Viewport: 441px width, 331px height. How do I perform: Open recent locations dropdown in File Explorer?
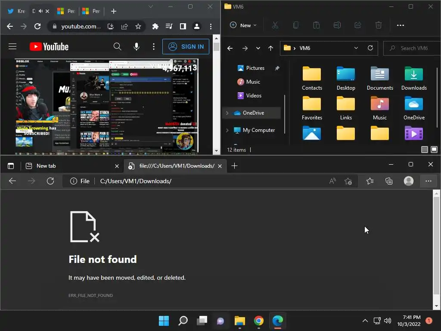[x=258, y=48]
